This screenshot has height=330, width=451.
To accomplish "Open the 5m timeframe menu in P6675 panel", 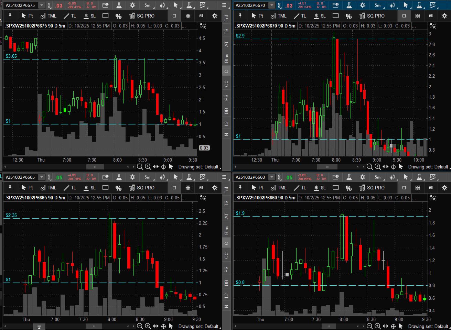I will tap(148, 5).
